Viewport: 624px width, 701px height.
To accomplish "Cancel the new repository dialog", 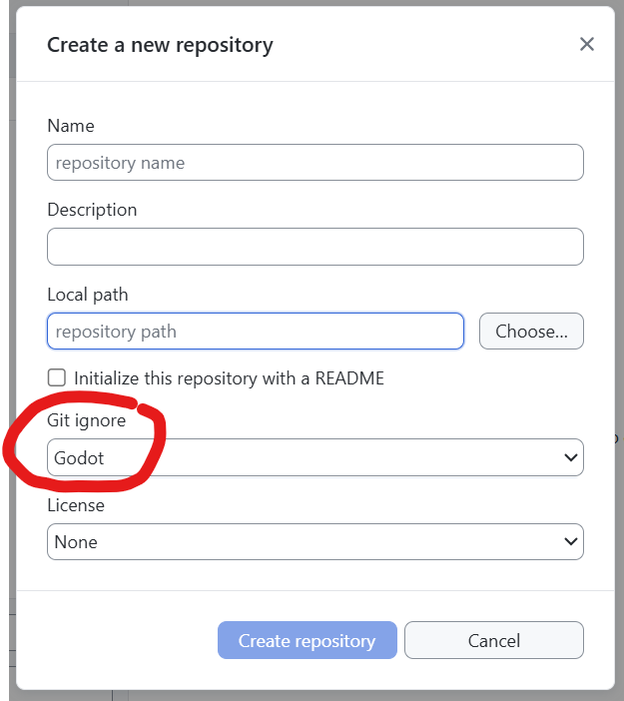I will (493, 641).
